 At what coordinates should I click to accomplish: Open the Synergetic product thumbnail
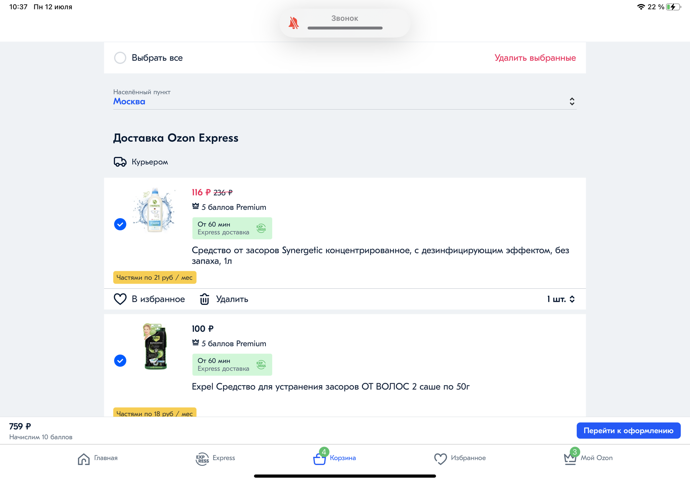point(155,210)
